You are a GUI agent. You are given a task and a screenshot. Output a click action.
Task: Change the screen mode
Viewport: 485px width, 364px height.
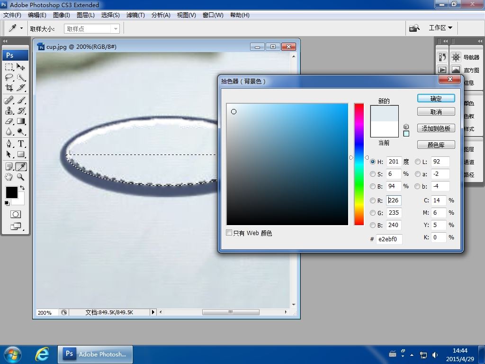(x=16, y=226)
